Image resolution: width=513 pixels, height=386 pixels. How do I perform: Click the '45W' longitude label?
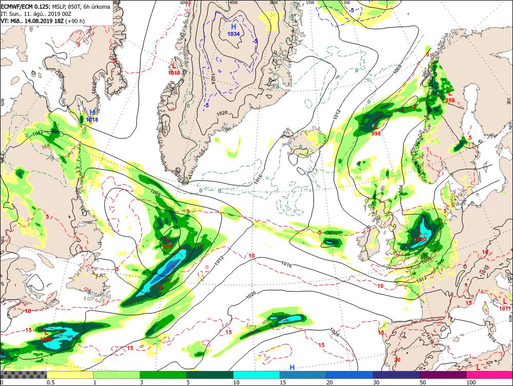[233, 2]
